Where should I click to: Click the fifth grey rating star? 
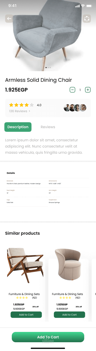tap(32, 105)
